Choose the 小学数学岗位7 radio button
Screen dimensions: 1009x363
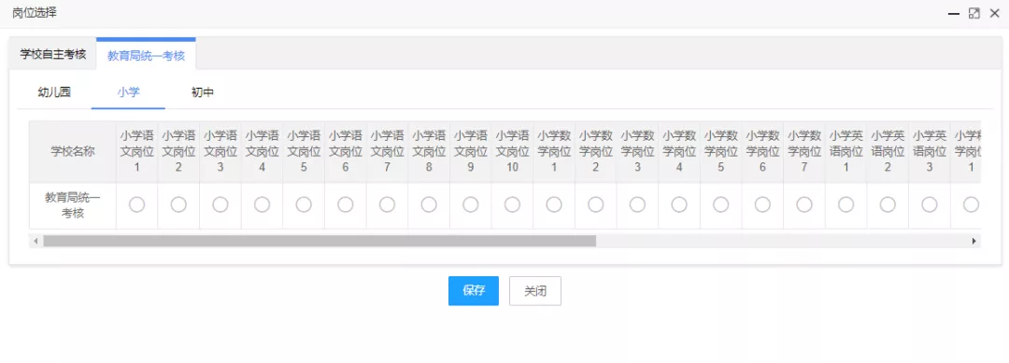tap(804, 204)
